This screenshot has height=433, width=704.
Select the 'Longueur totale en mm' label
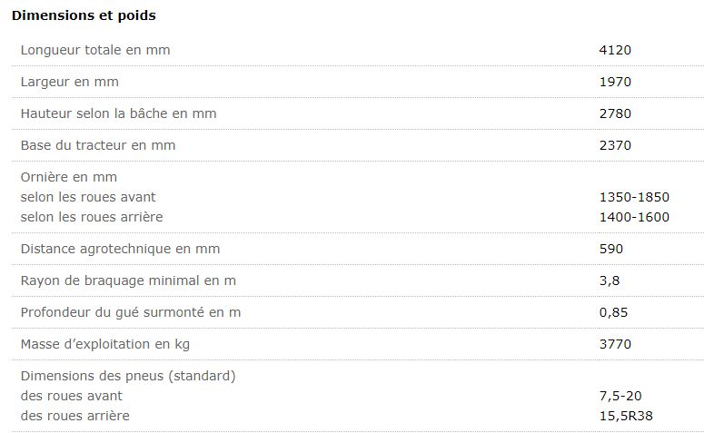pyautogui.click(x=95, y=50)
